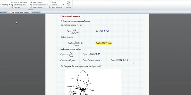
Task: Switch to the Data Analysis worksheet tab
Action: click(3, 12)
